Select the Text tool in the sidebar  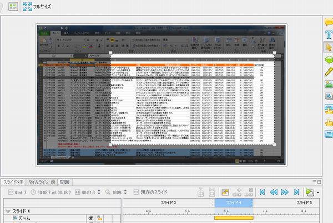(x=329, y=34)
